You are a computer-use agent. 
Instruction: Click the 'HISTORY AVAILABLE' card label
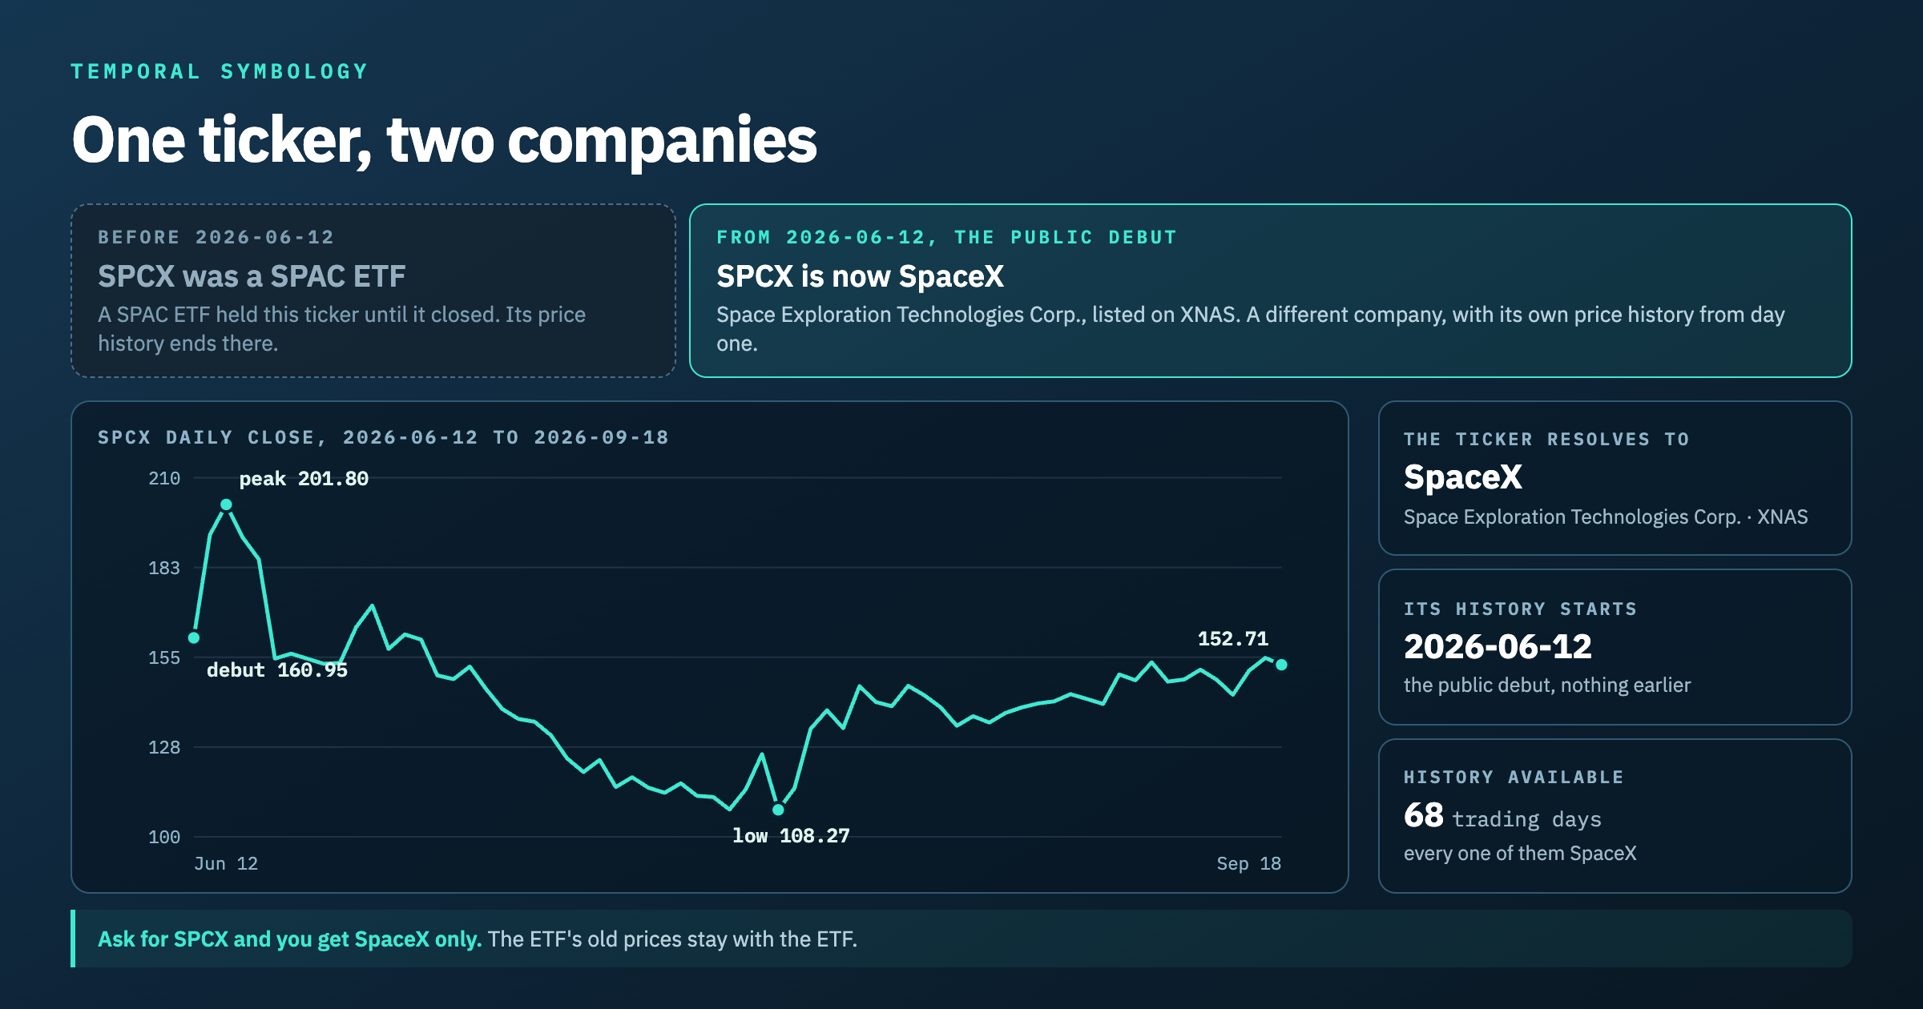(x=1514, y=777)
